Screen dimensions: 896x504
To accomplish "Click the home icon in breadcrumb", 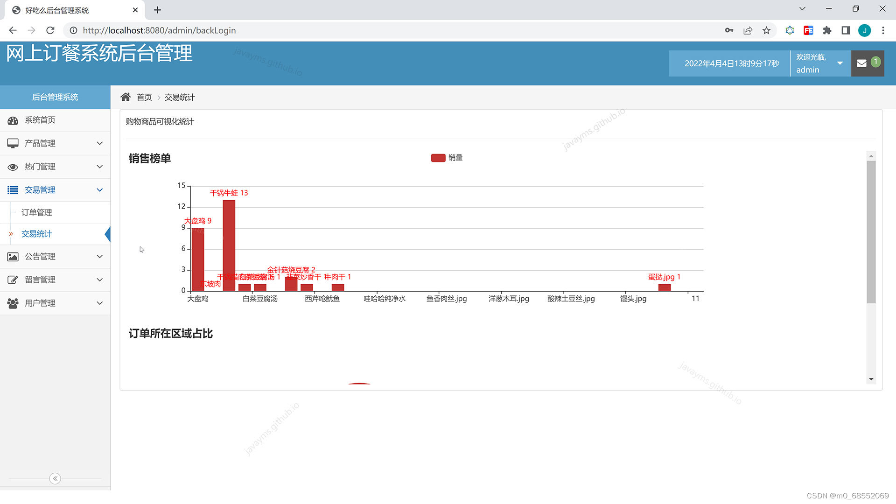I will [125, 97].
